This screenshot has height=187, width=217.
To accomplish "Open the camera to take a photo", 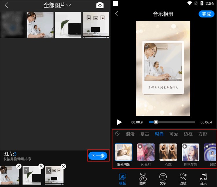I will (x=100, y=5).
